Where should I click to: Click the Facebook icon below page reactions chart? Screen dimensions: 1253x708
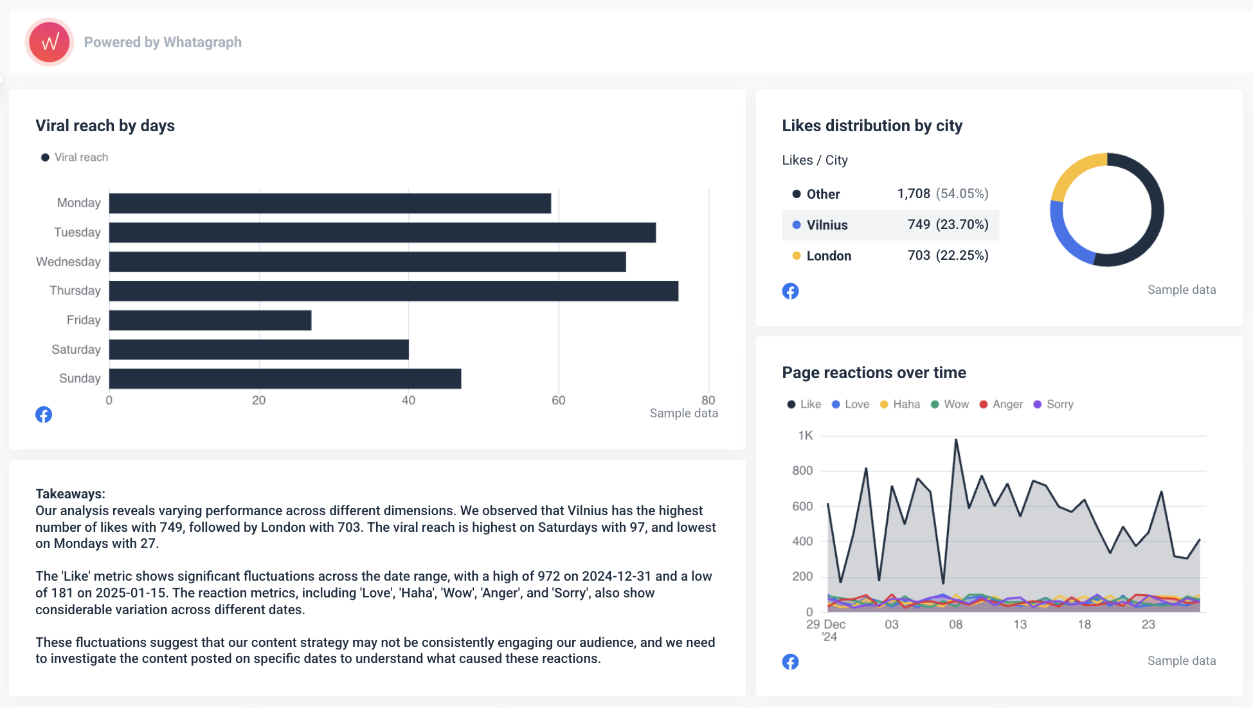point(790,661)
